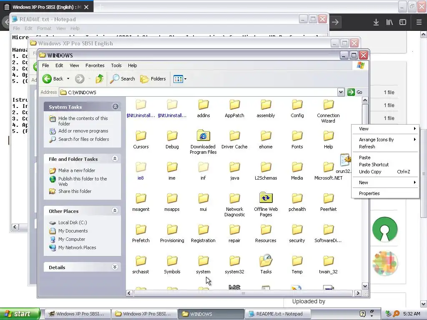Open the addins folder

pyautogui.click(x=203, y=109)
